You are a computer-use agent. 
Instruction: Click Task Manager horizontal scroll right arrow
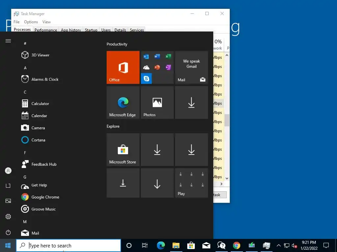tap(221, 184)
